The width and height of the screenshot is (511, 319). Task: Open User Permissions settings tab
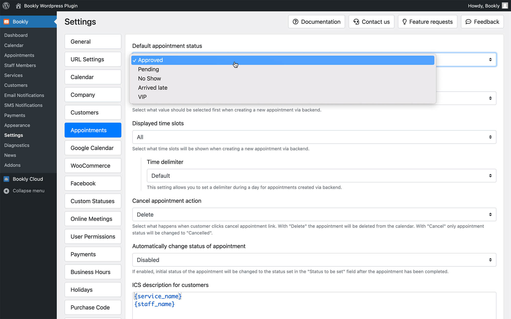(93, 237)
